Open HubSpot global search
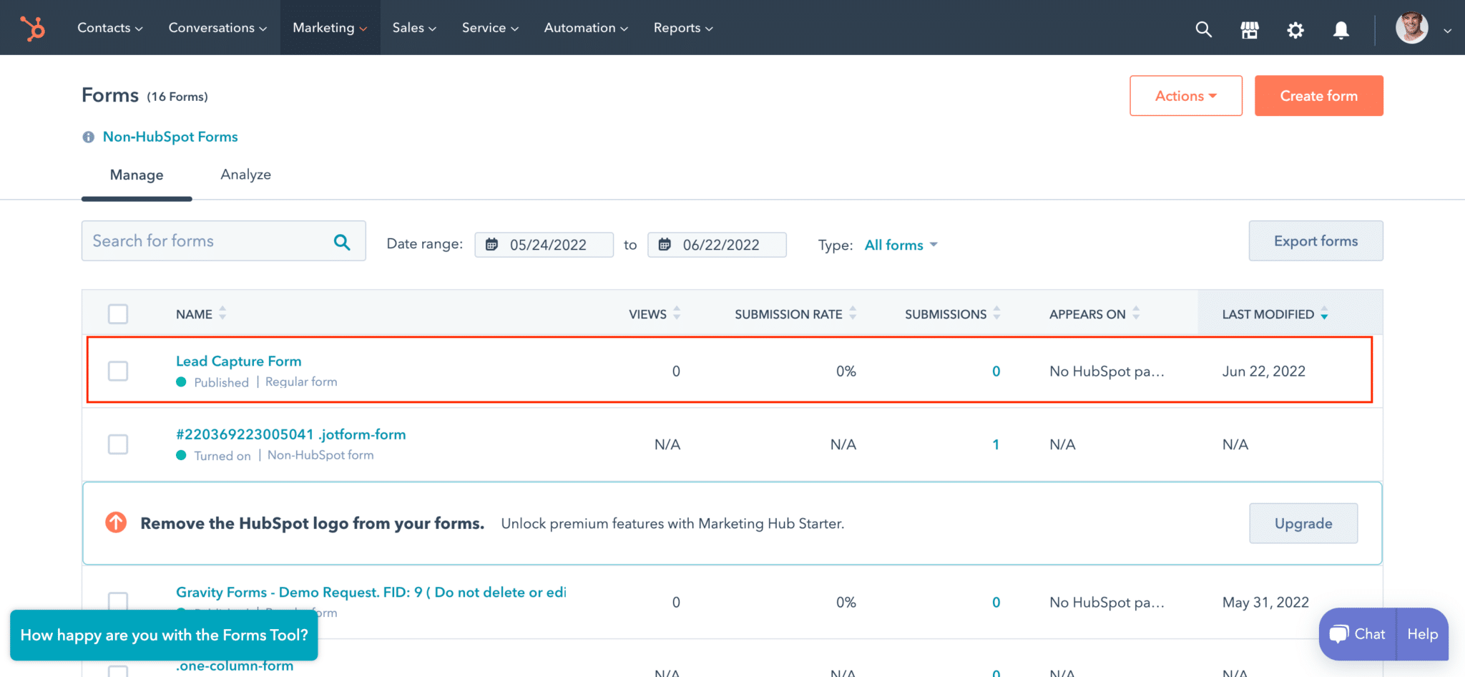Image resolution: width=1465 pixels, height=677 pixels. tap(1203, 29)
